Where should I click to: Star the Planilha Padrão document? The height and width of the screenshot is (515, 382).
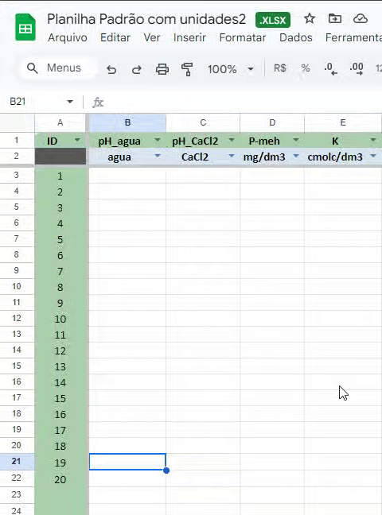[x=310, y=19]
